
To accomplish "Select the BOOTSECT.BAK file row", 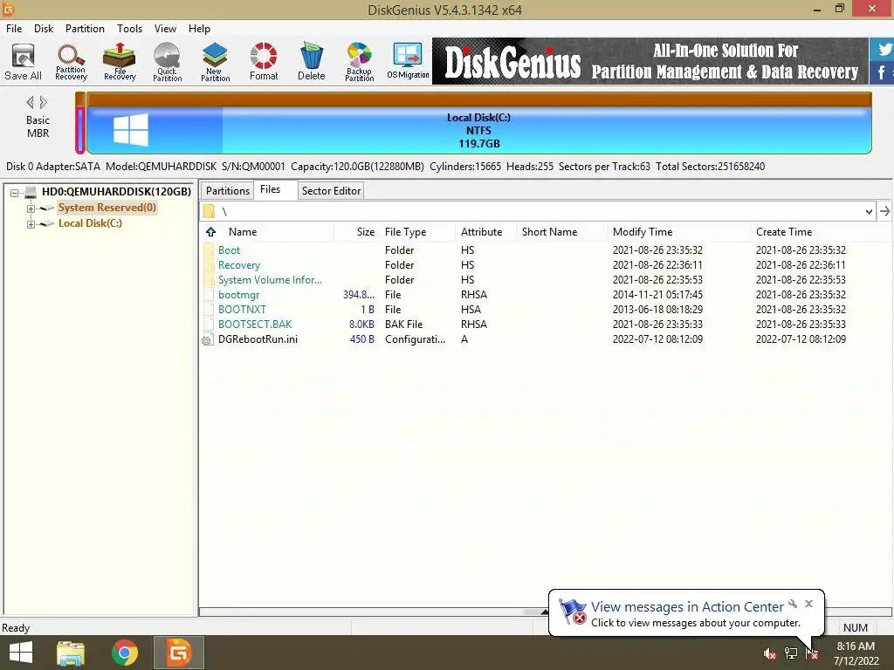I will 545,325.
